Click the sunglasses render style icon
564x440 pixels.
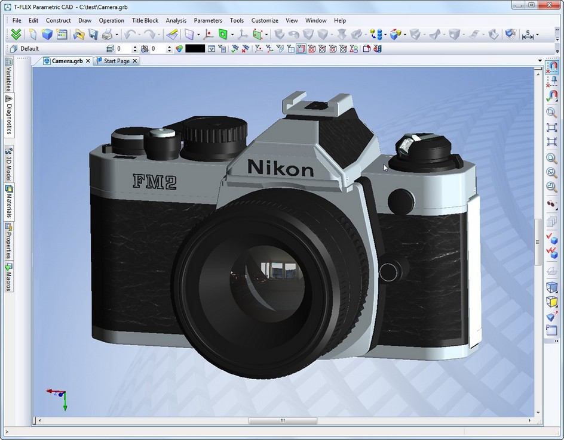(x=551, y=204)
